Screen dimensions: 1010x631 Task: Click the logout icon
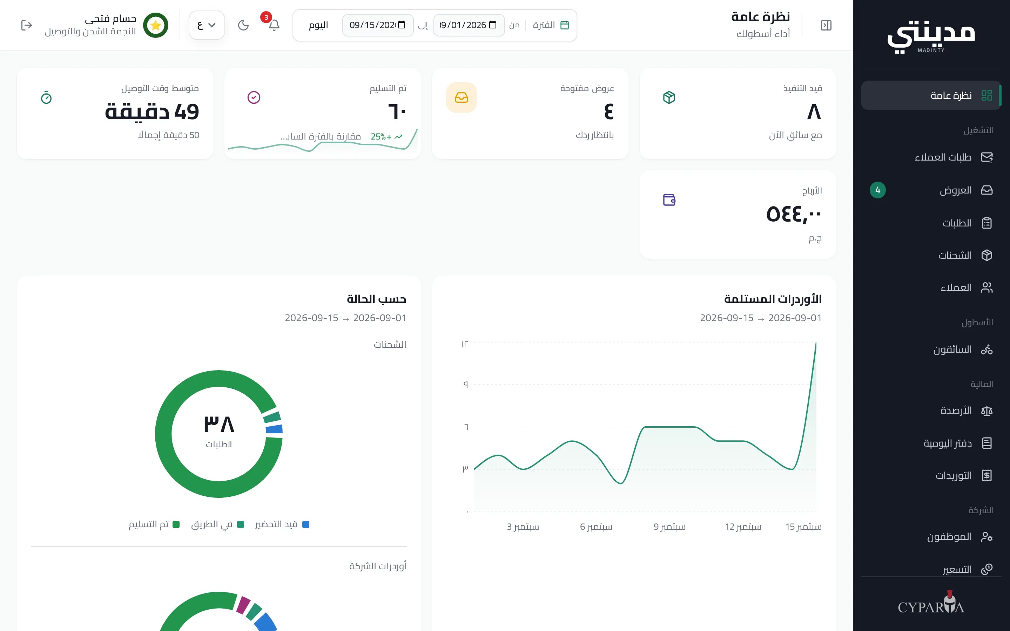pyautogui.click(x=27, y=26)
